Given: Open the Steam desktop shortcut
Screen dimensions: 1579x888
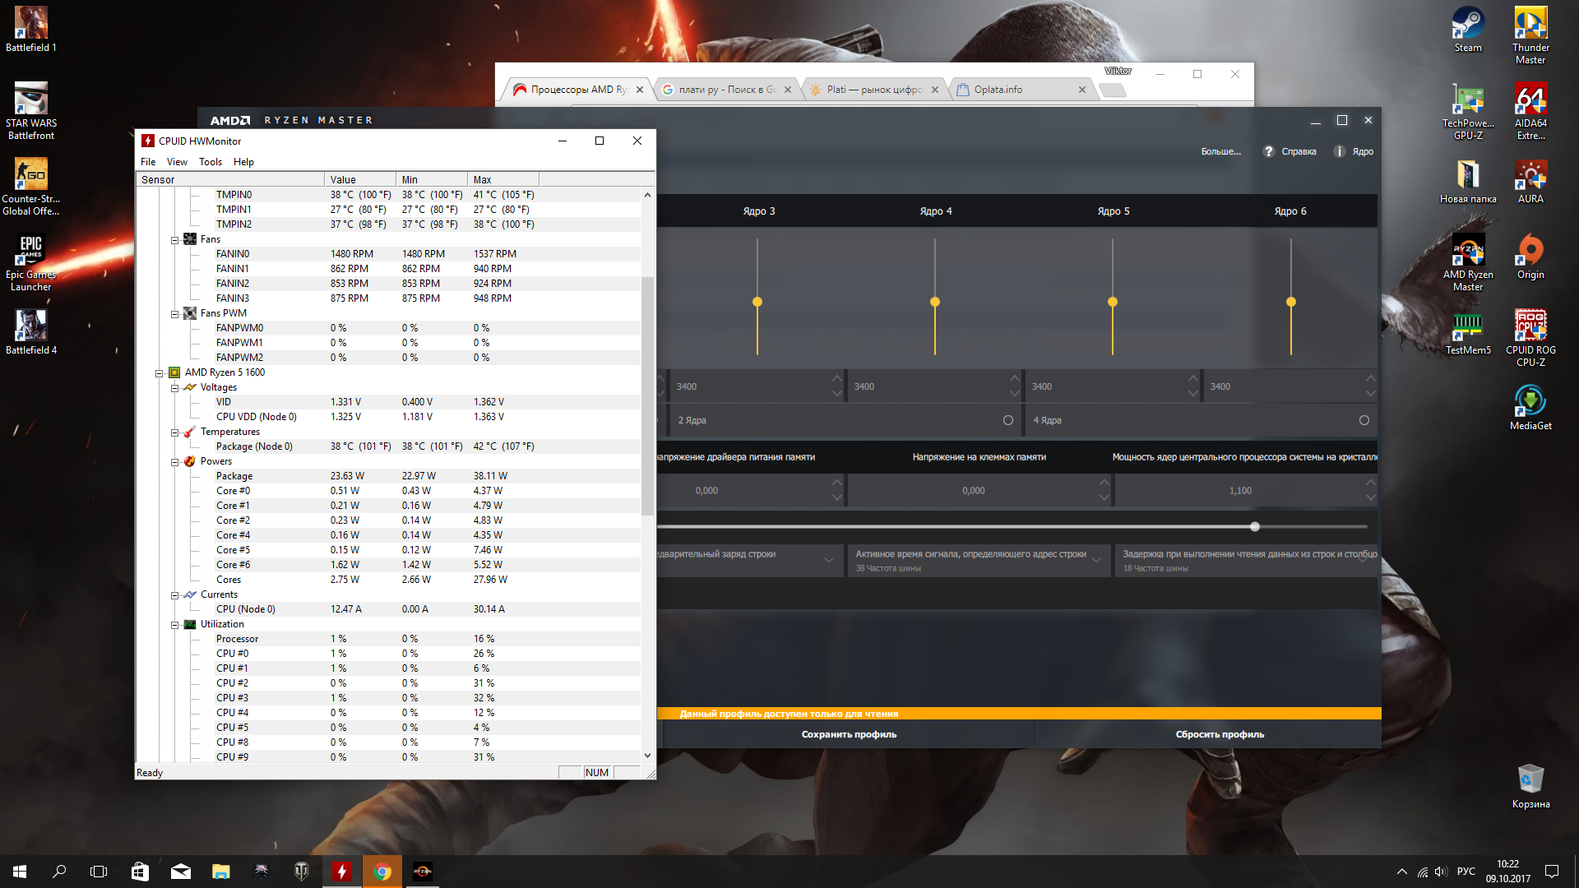Looking at the screenshot, I should (x=1467, y=25).
